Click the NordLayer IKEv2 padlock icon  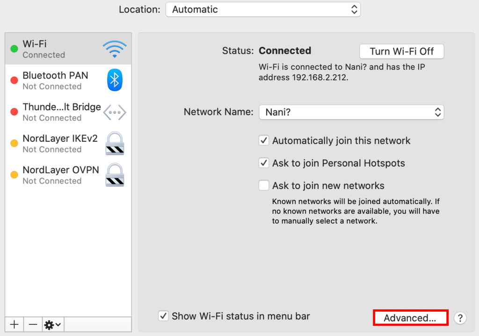(115, 143)
